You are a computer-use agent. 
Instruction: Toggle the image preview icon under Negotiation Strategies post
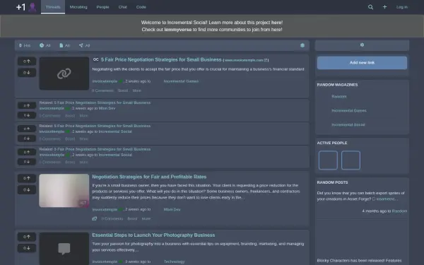pyautogui.click(x=95, y=218)
